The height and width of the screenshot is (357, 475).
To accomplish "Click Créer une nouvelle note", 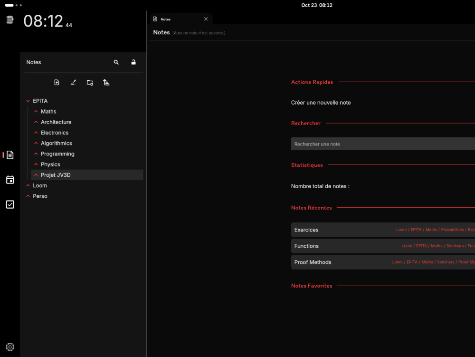I will pos(321,103).
